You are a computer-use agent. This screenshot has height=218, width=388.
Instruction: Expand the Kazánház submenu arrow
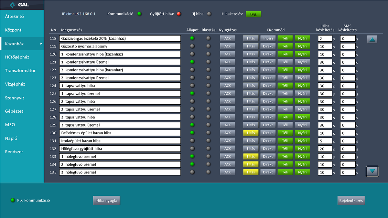tap(41, 44)
